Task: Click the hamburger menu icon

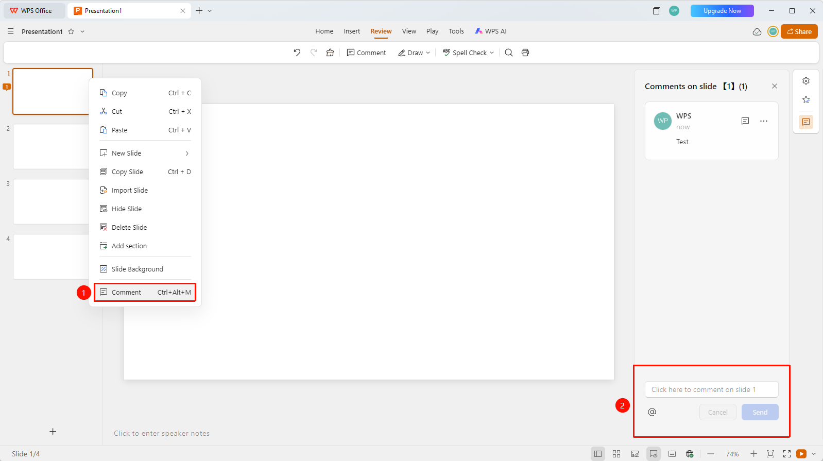Action: (10, 31)
